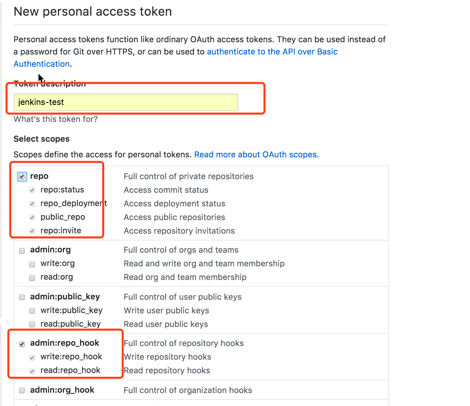Toggle the repo_deployment checkbox
The height and width of the screenshot is (406, 470).
click(x=32, y=204)
